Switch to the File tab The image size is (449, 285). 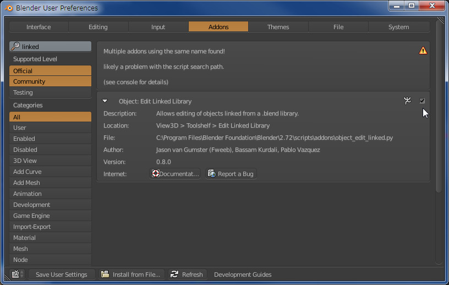pos(338,27)
